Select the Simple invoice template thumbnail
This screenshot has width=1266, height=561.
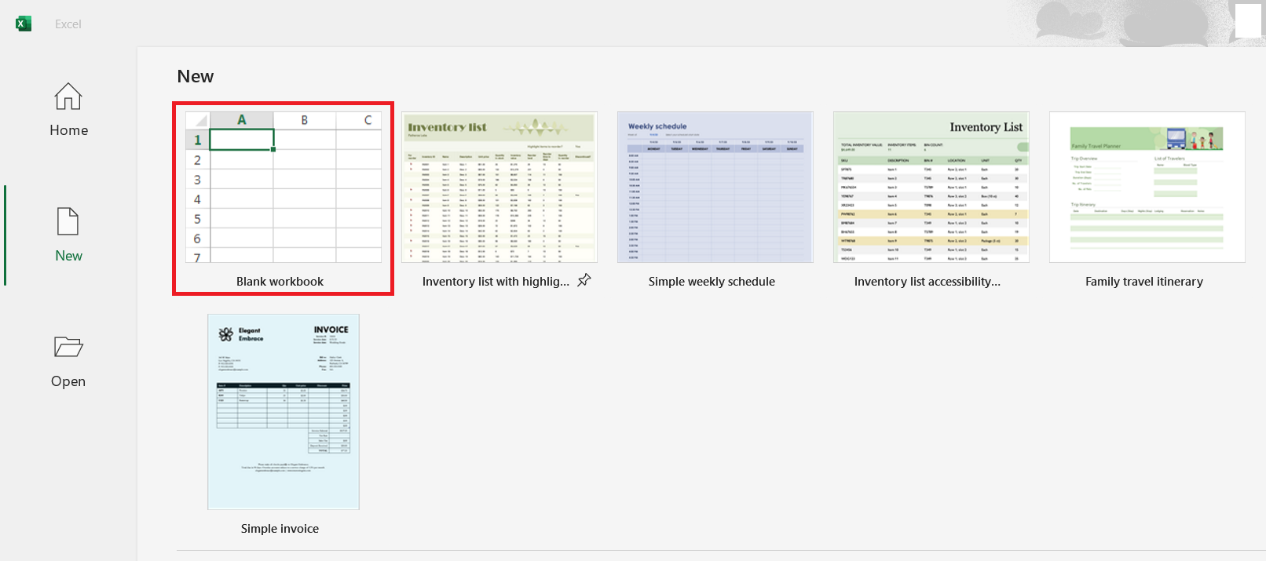284,412
